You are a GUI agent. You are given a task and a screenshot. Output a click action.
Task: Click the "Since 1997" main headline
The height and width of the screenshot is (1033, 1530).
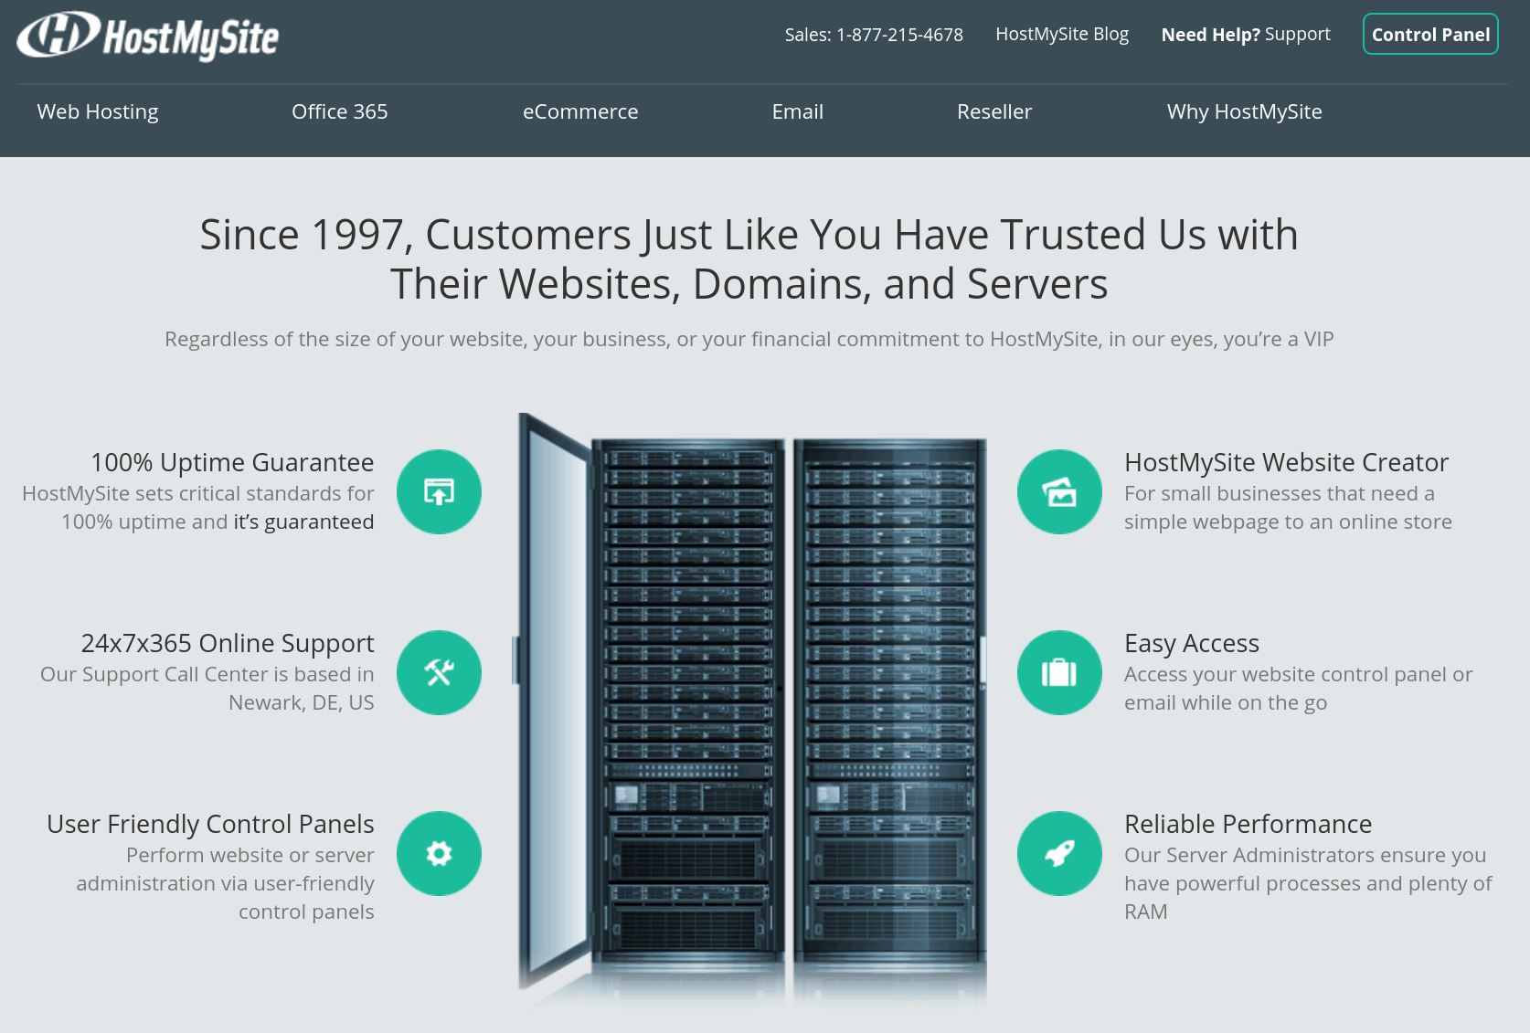(749, 259)
